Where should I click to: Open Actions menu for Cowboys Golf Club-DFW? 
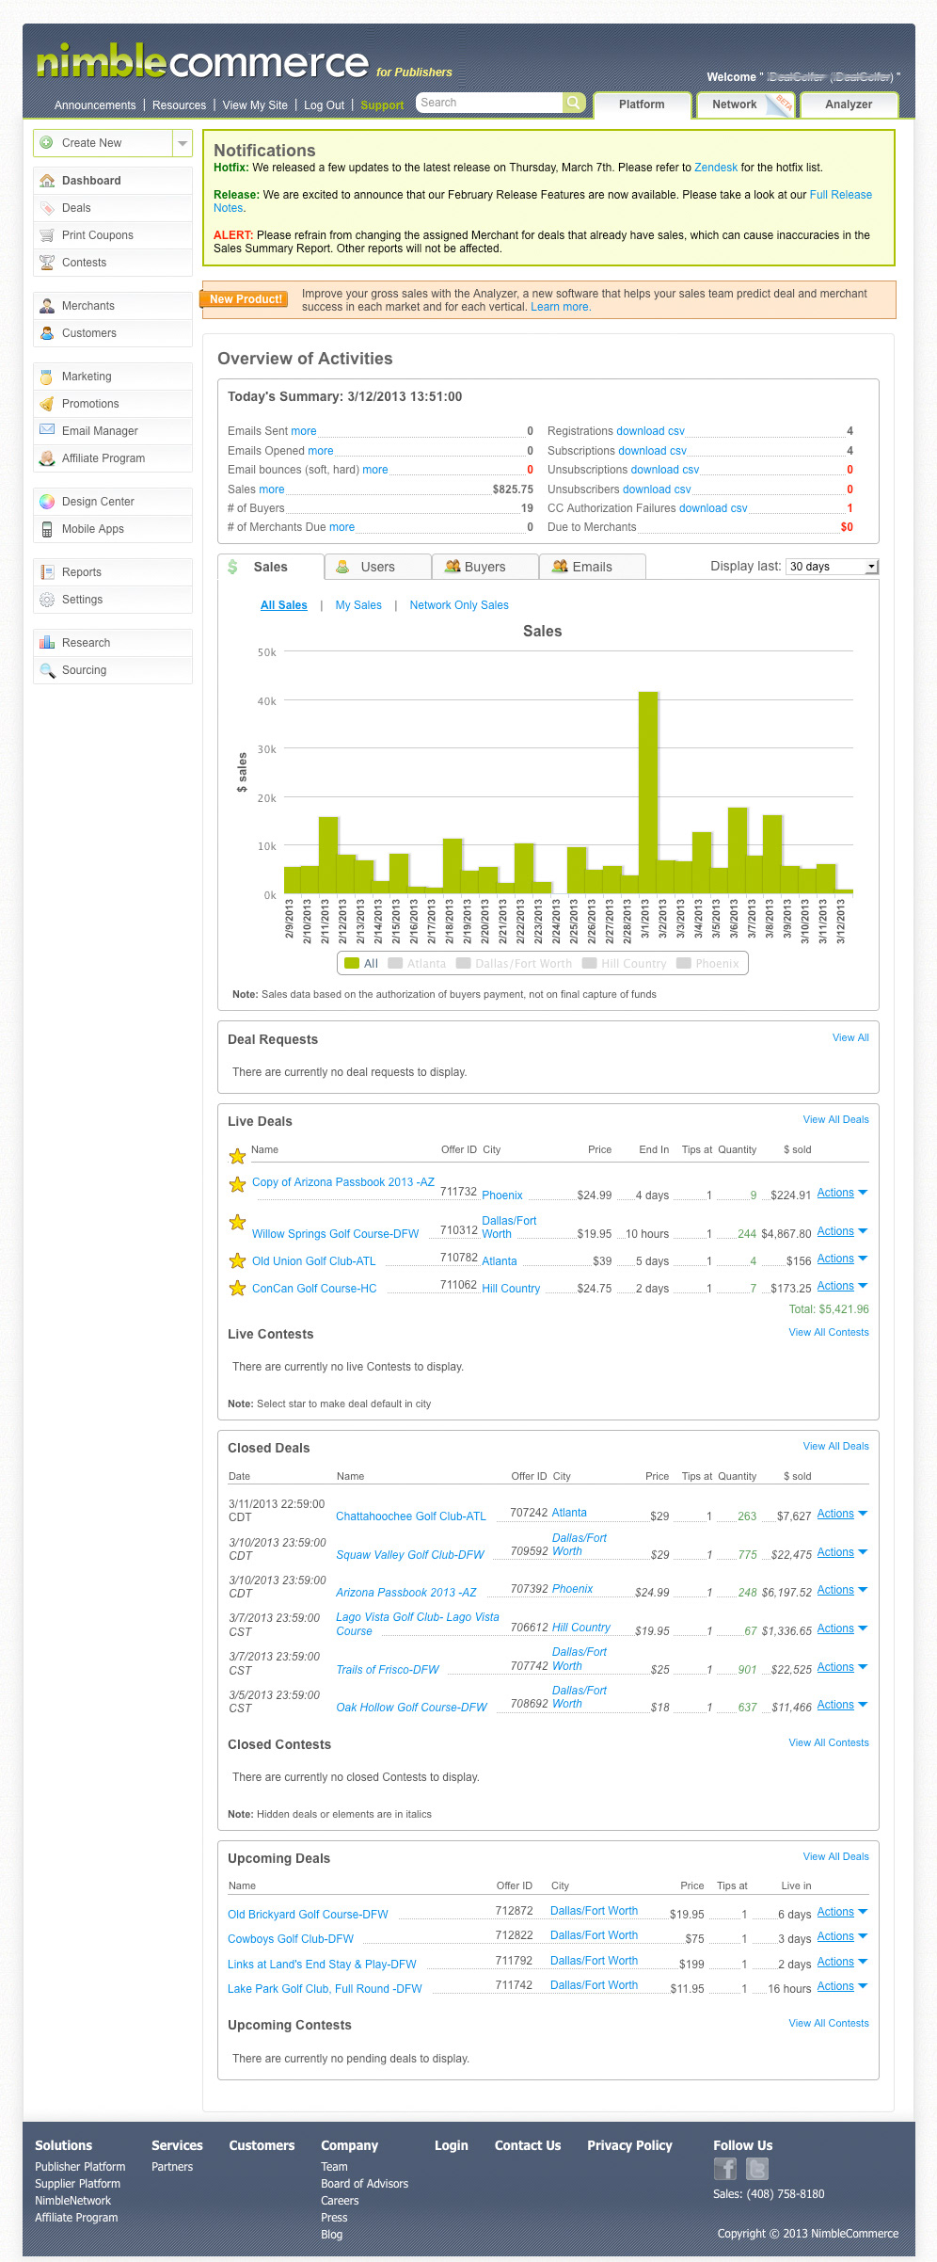click(x=842, y=1936)
